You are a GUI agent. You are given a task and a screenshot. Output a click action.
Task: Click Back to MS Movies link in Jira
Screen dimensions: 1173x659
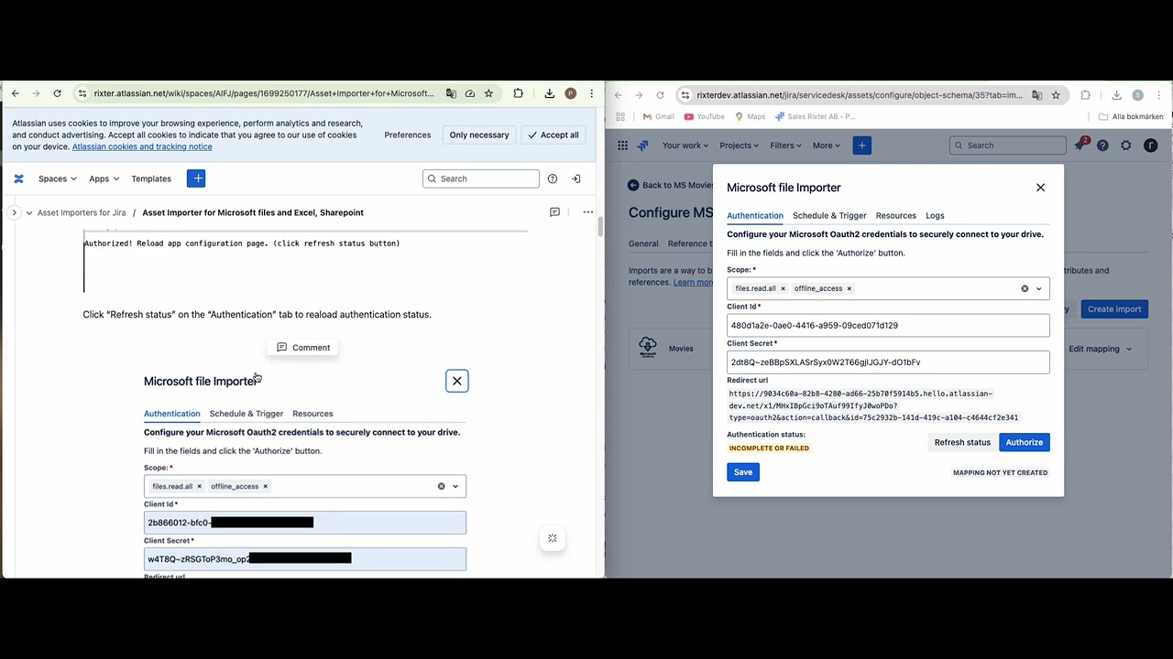pyautogui.click(x=670, y=185)
